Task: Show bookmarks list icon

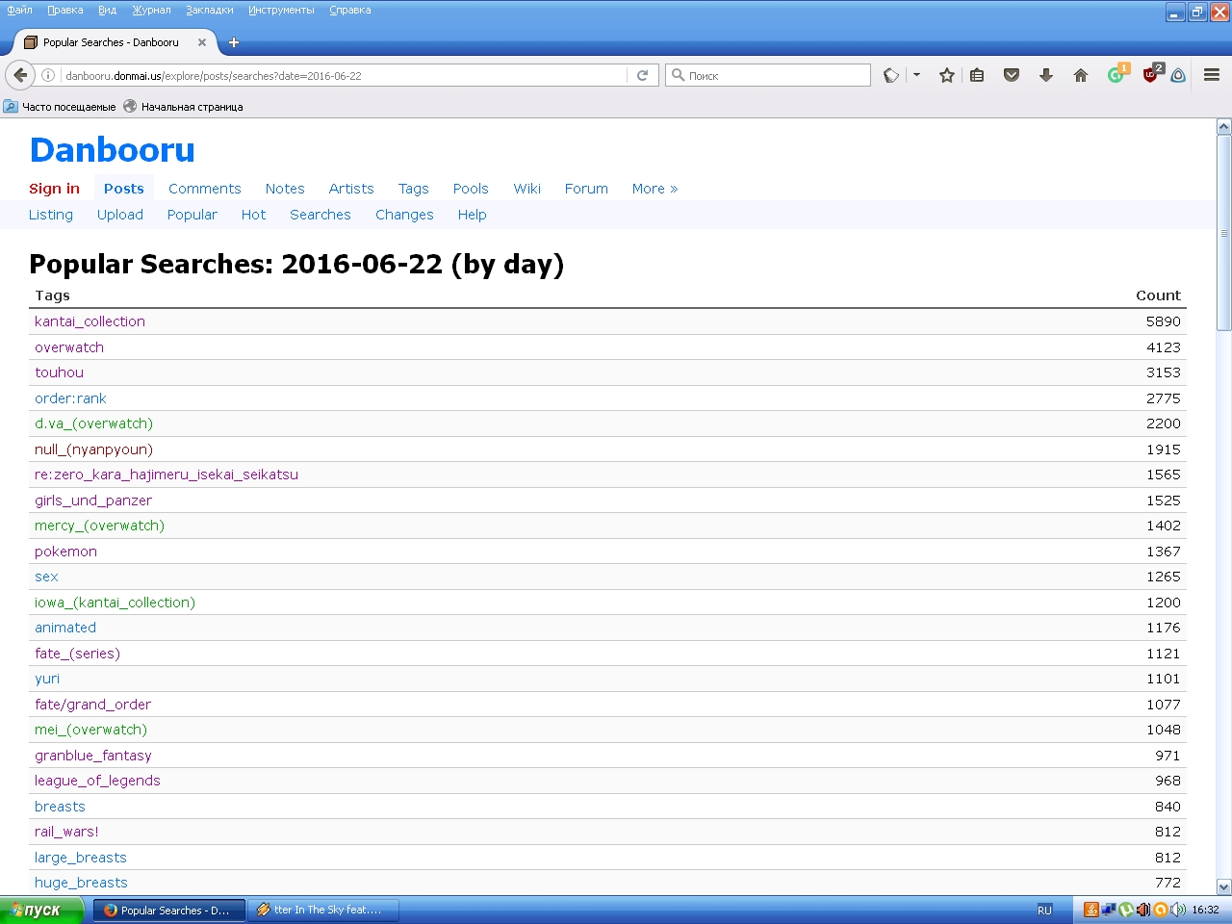Action: click(977, 75)
